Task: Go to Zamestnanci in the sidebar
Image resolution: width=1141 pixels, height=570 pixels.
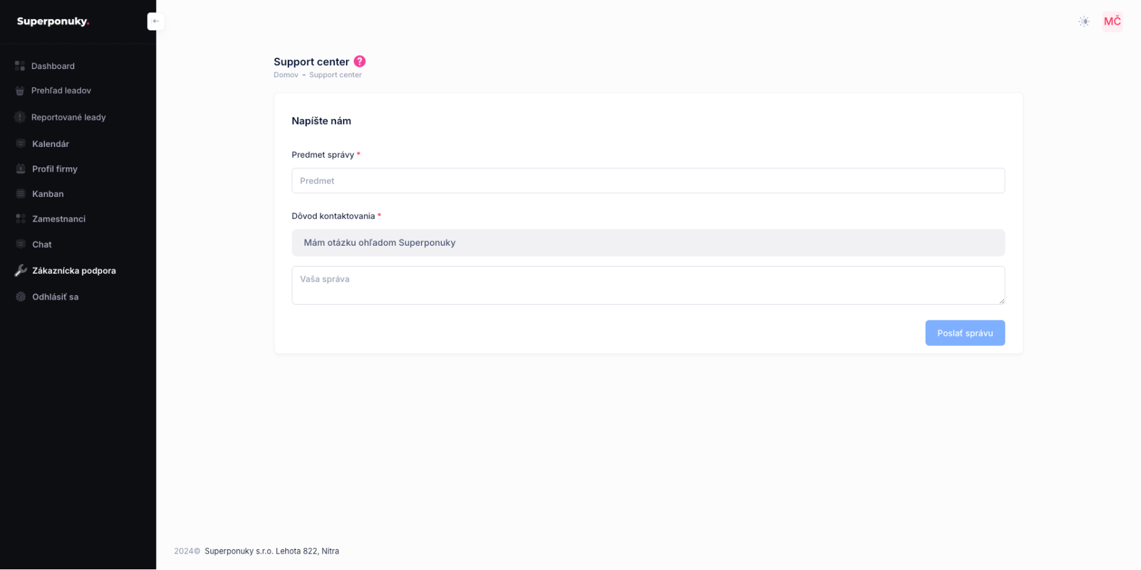Action: (x=58, y=219)
